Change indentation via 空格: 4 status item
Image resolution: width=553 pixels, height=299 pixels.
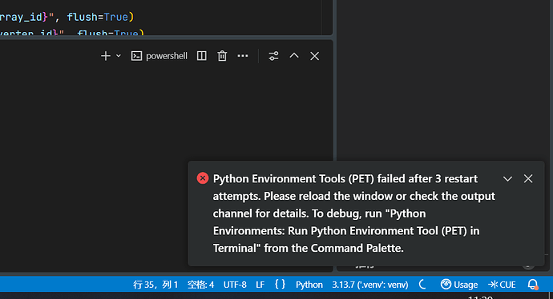(200, 285)
